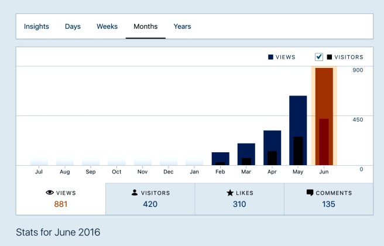Select the Months tab
The width and height of the screenshot is (384, 246).
(146, 26)
